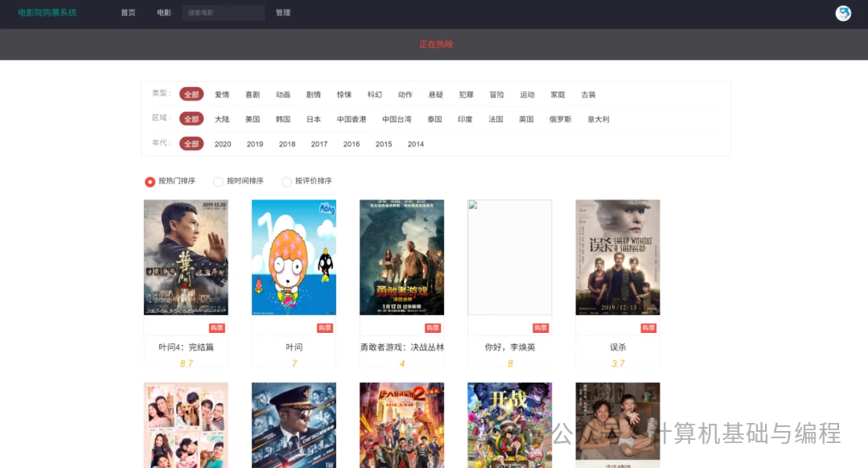Focus the 搜索电影 search box

pos(223,13)
